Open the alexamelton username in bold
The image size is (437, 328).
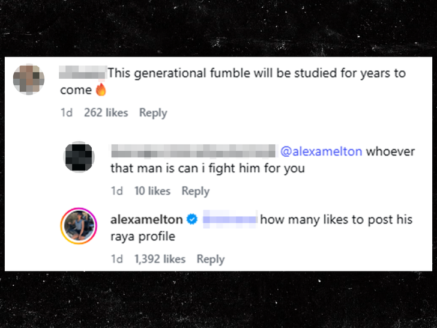point(146,220)
